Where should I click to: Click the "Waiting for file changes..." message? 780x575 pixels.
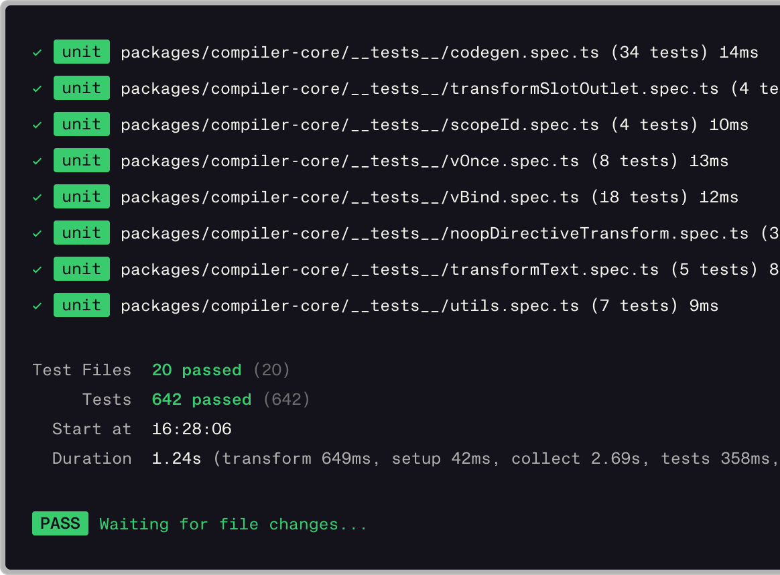click(x=233, y=524)
